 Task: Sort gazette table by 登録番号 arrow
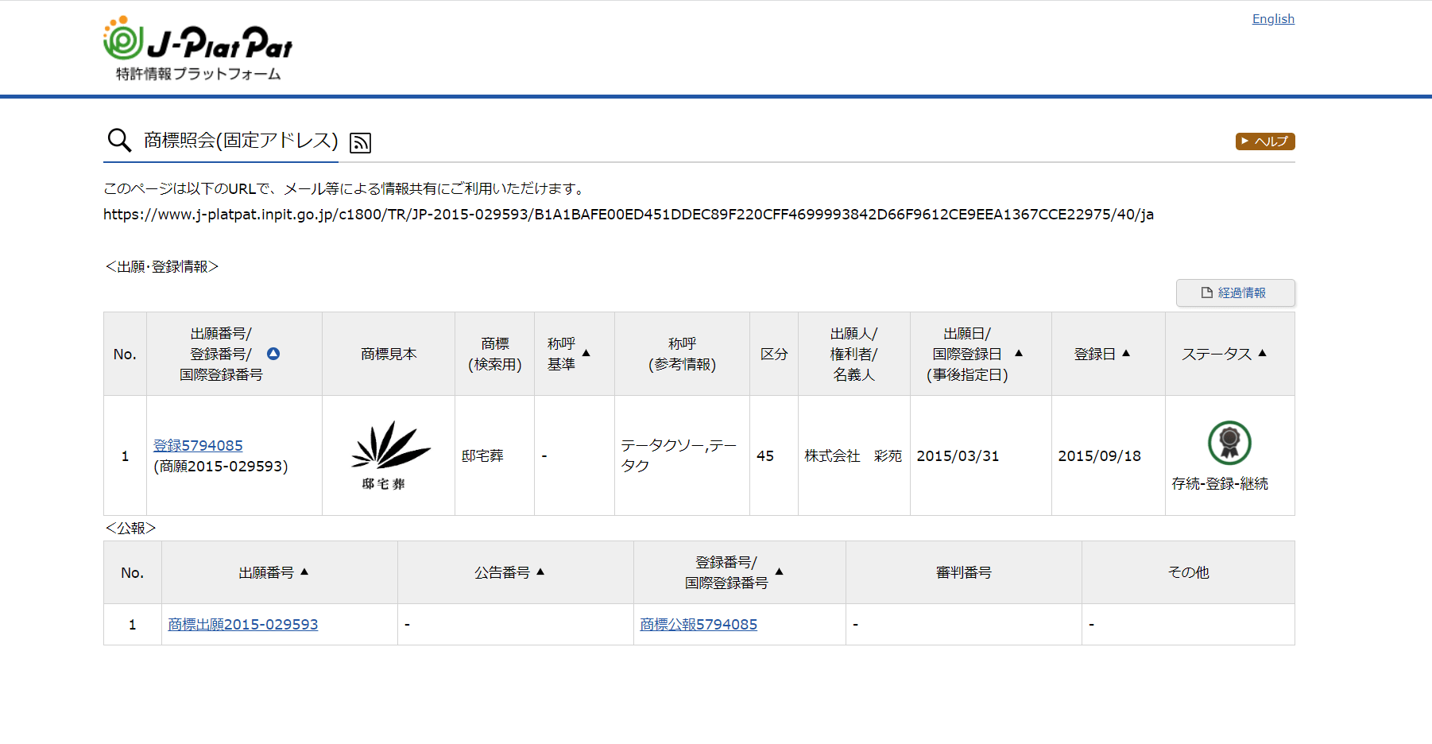tap(780, 572)
